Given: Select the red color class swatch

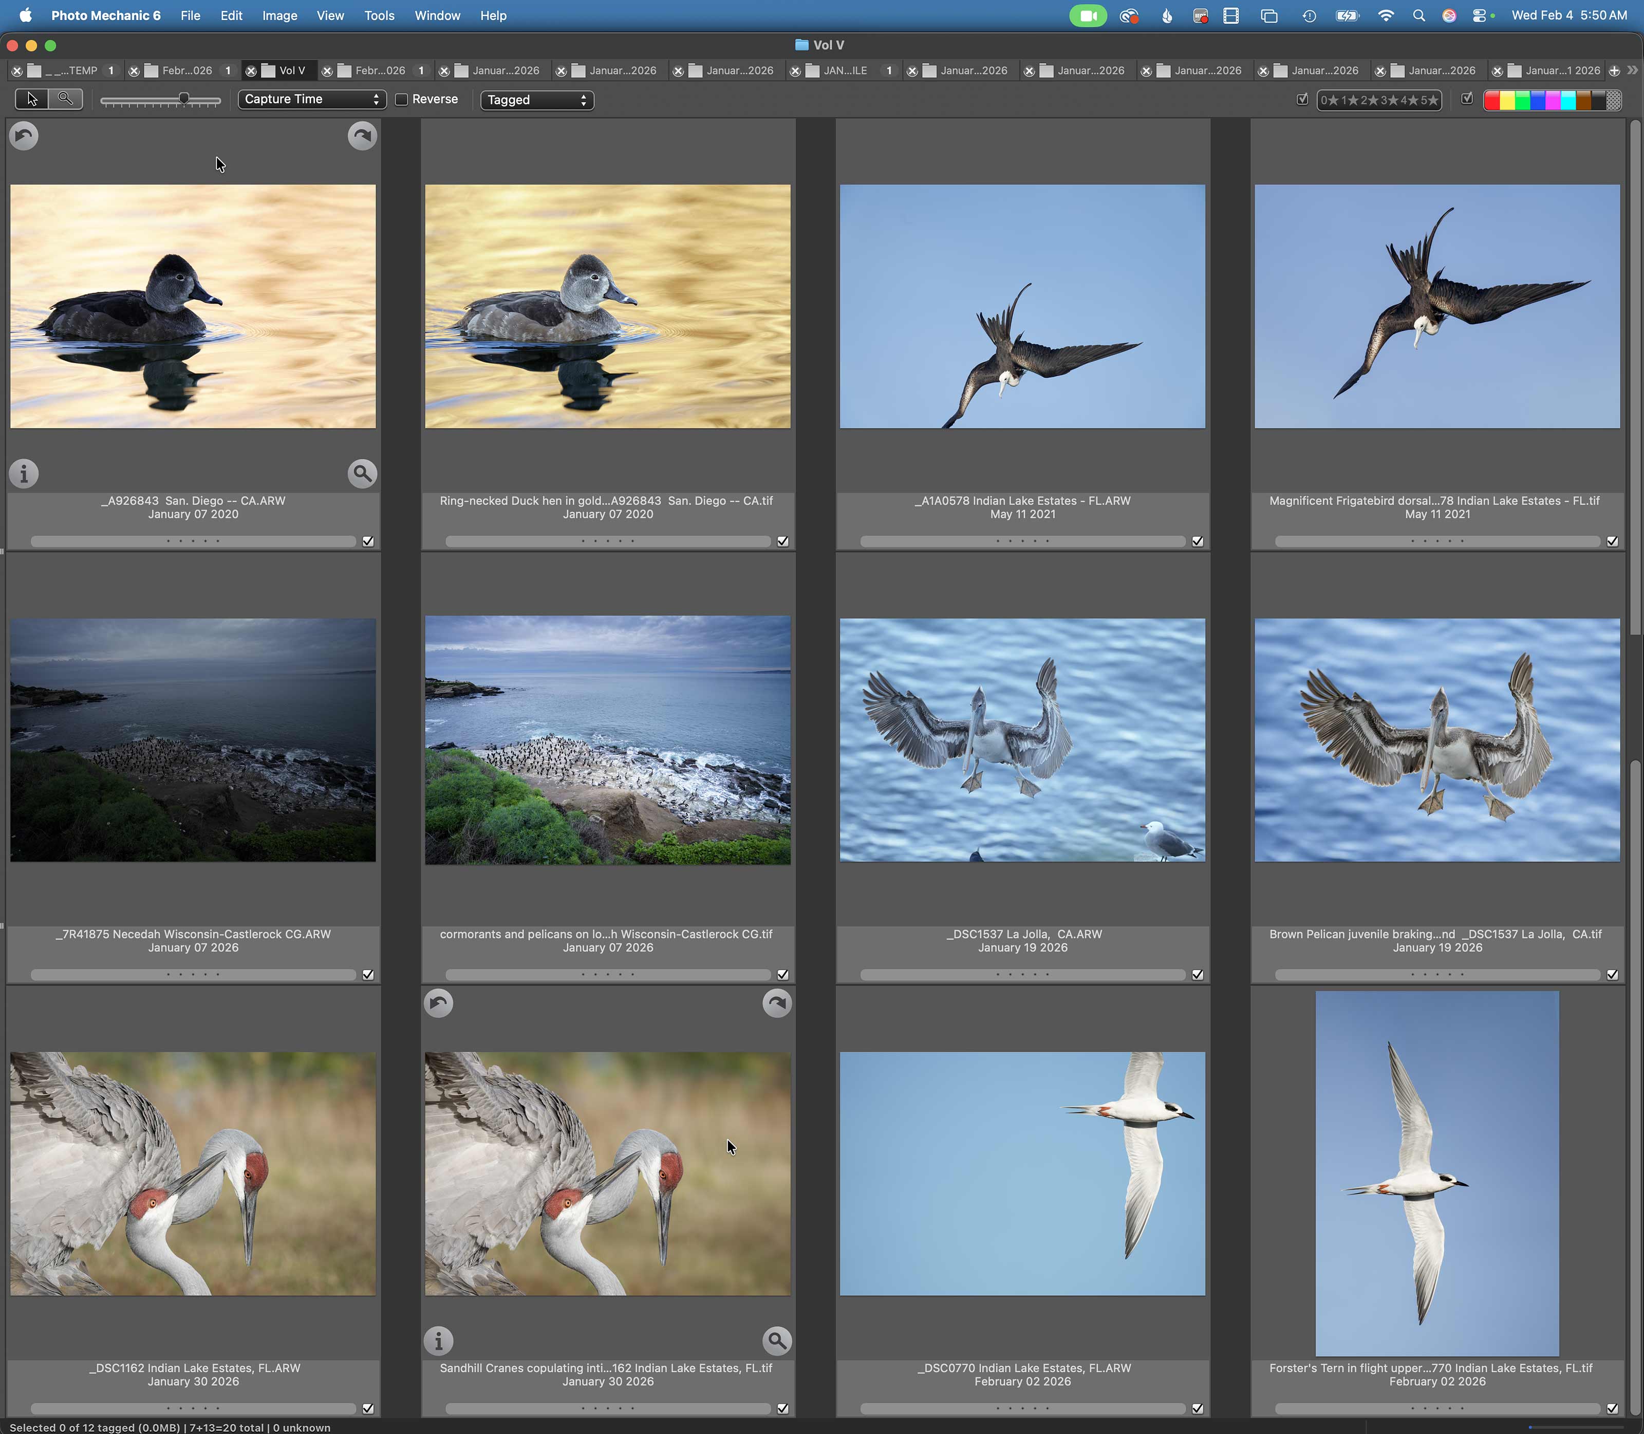Looking at the screenshot, I should tap(1492, 100).
